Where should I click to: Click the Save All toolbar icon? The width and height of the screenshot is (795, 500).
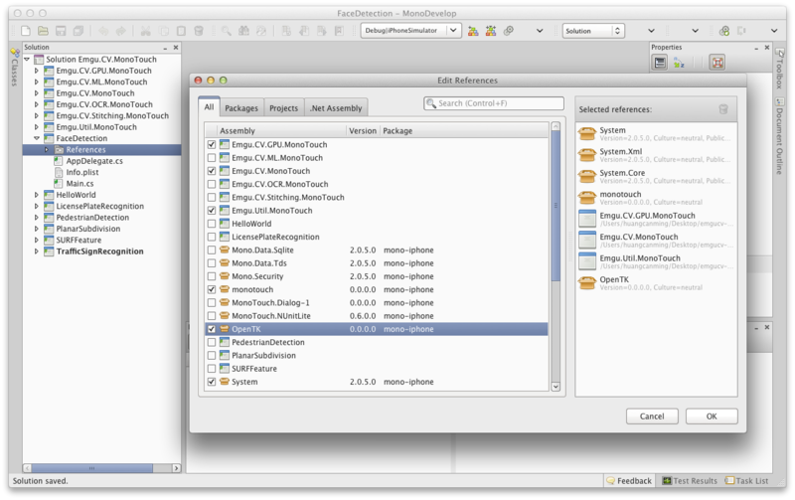tap(79, 31)
